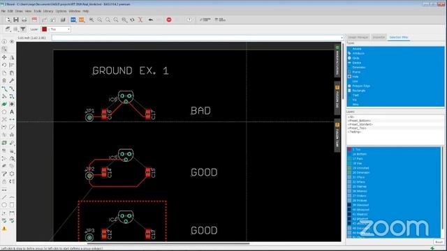
Task: Open the Tools menu
Action: click(x=38, y=11)
